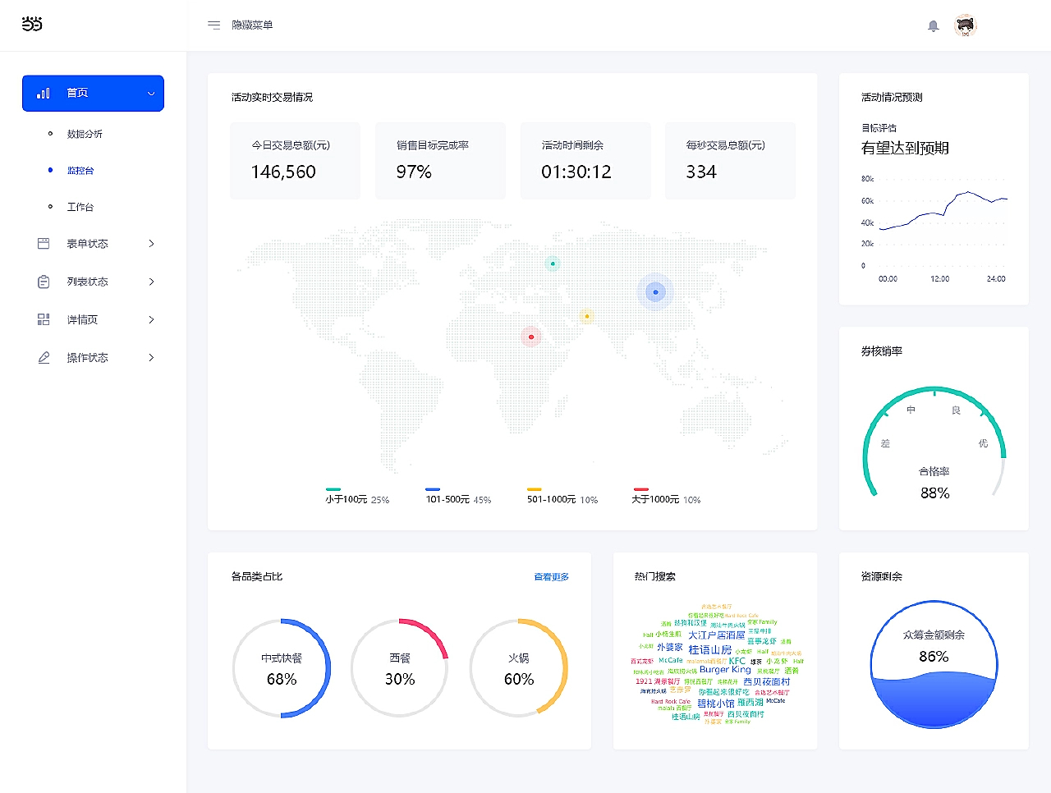Click the 表单状态 form icon

click(x=44, y=244)
